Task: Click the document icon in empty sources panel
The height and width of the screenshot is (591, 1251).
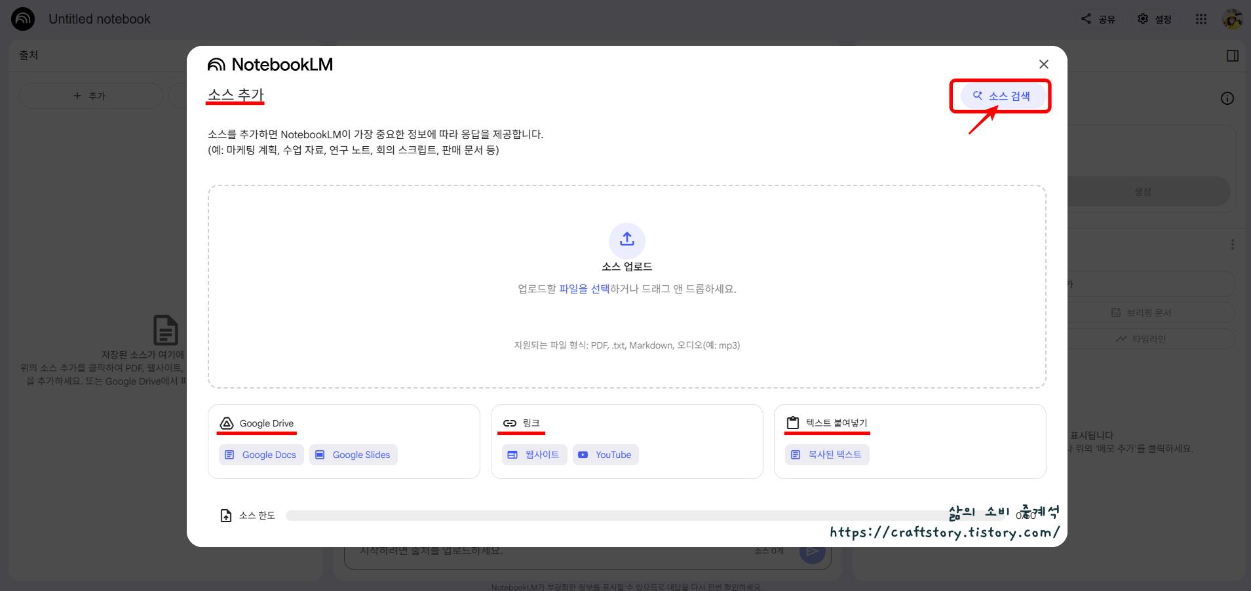Action: (166, 330)
